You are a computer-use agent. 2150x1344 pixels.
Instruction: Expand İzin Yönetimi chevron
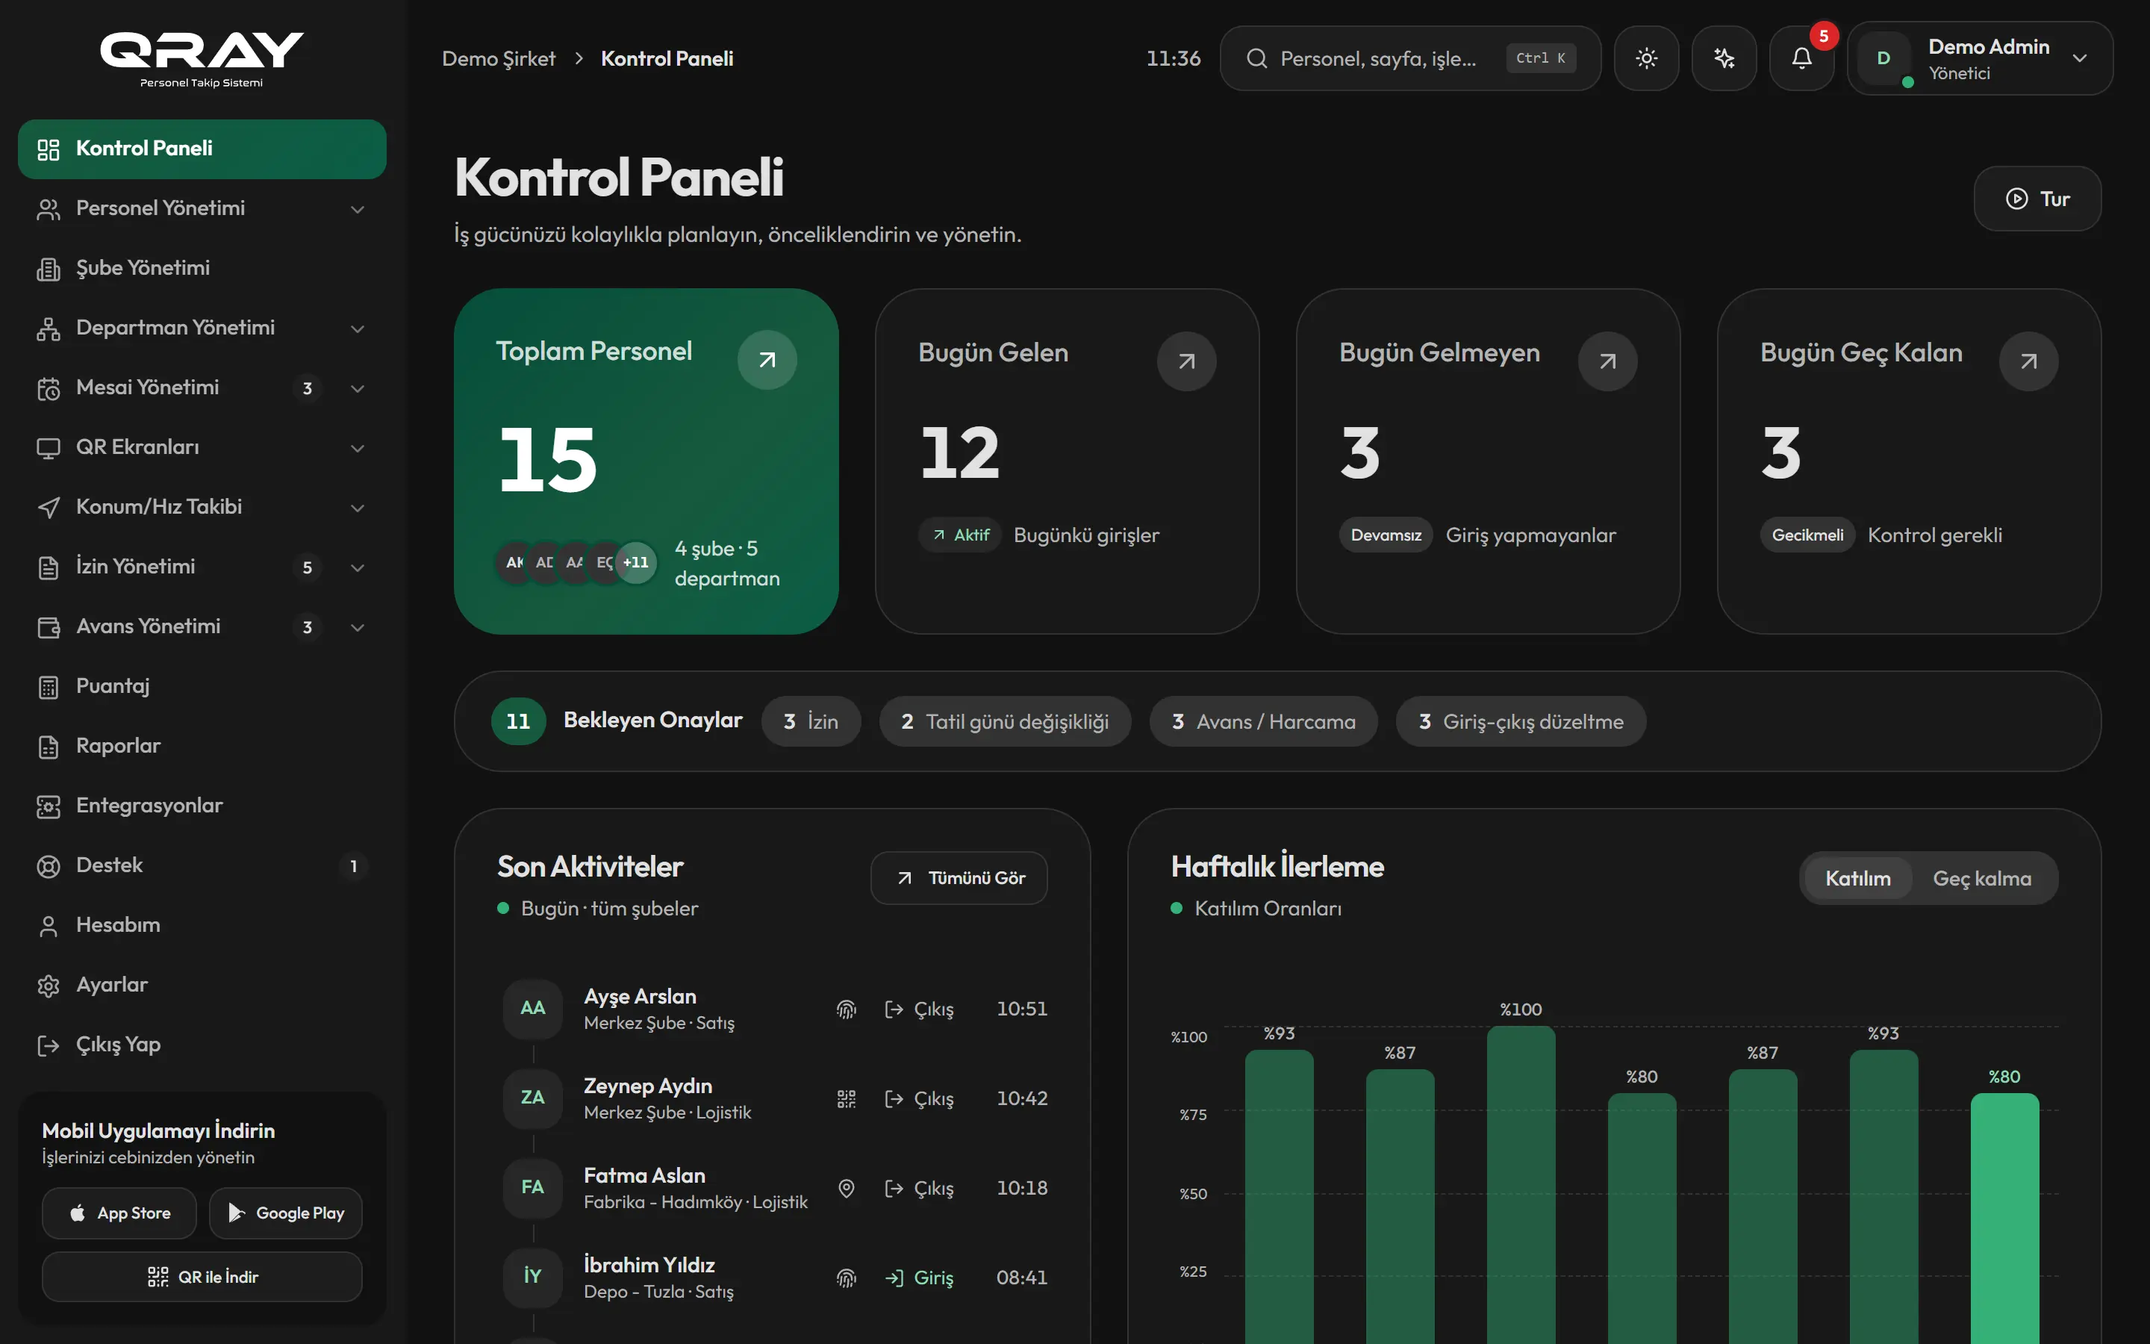pos(357,567)
